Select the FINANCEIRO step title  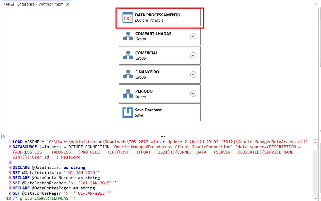click(x=147, y=72)
